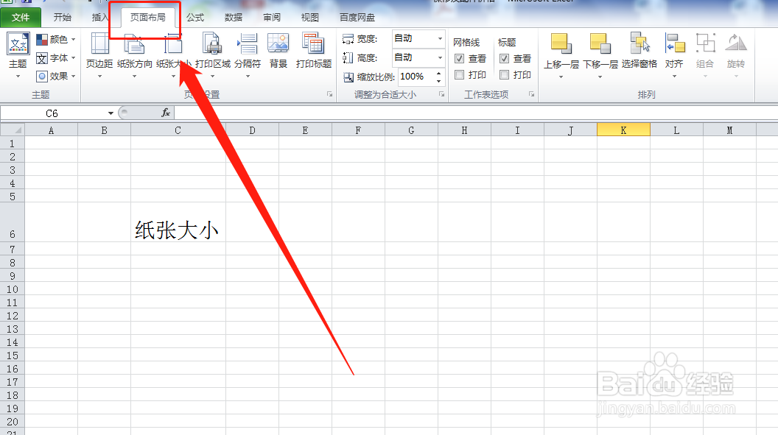
Task: Decrease the Scale (缩放比例) value
Action: [438, 80]
